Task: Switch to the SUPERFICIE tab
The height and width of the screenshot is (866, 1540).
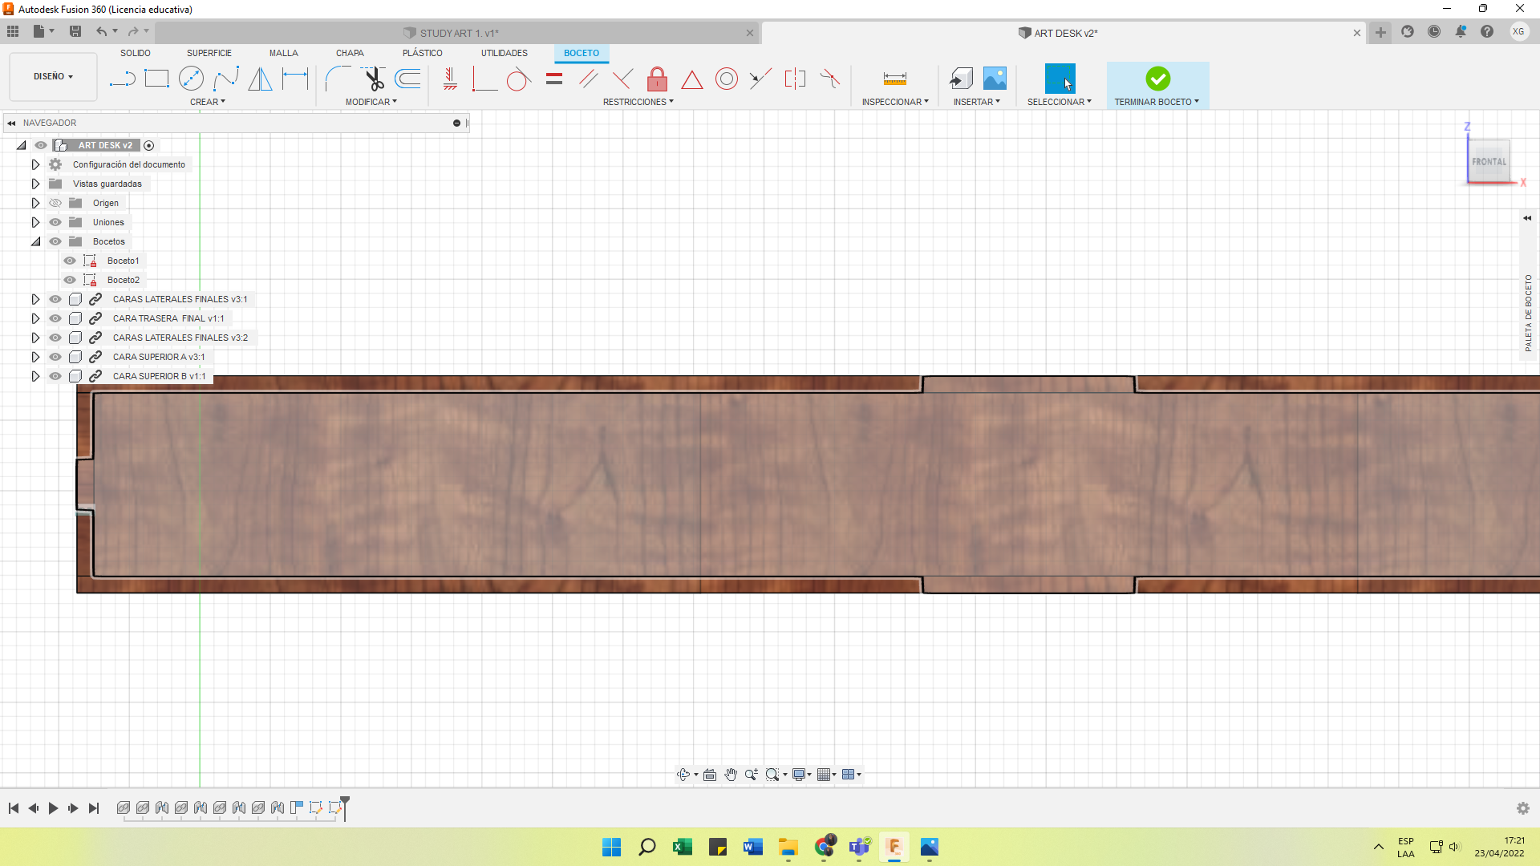Action: 209,53
